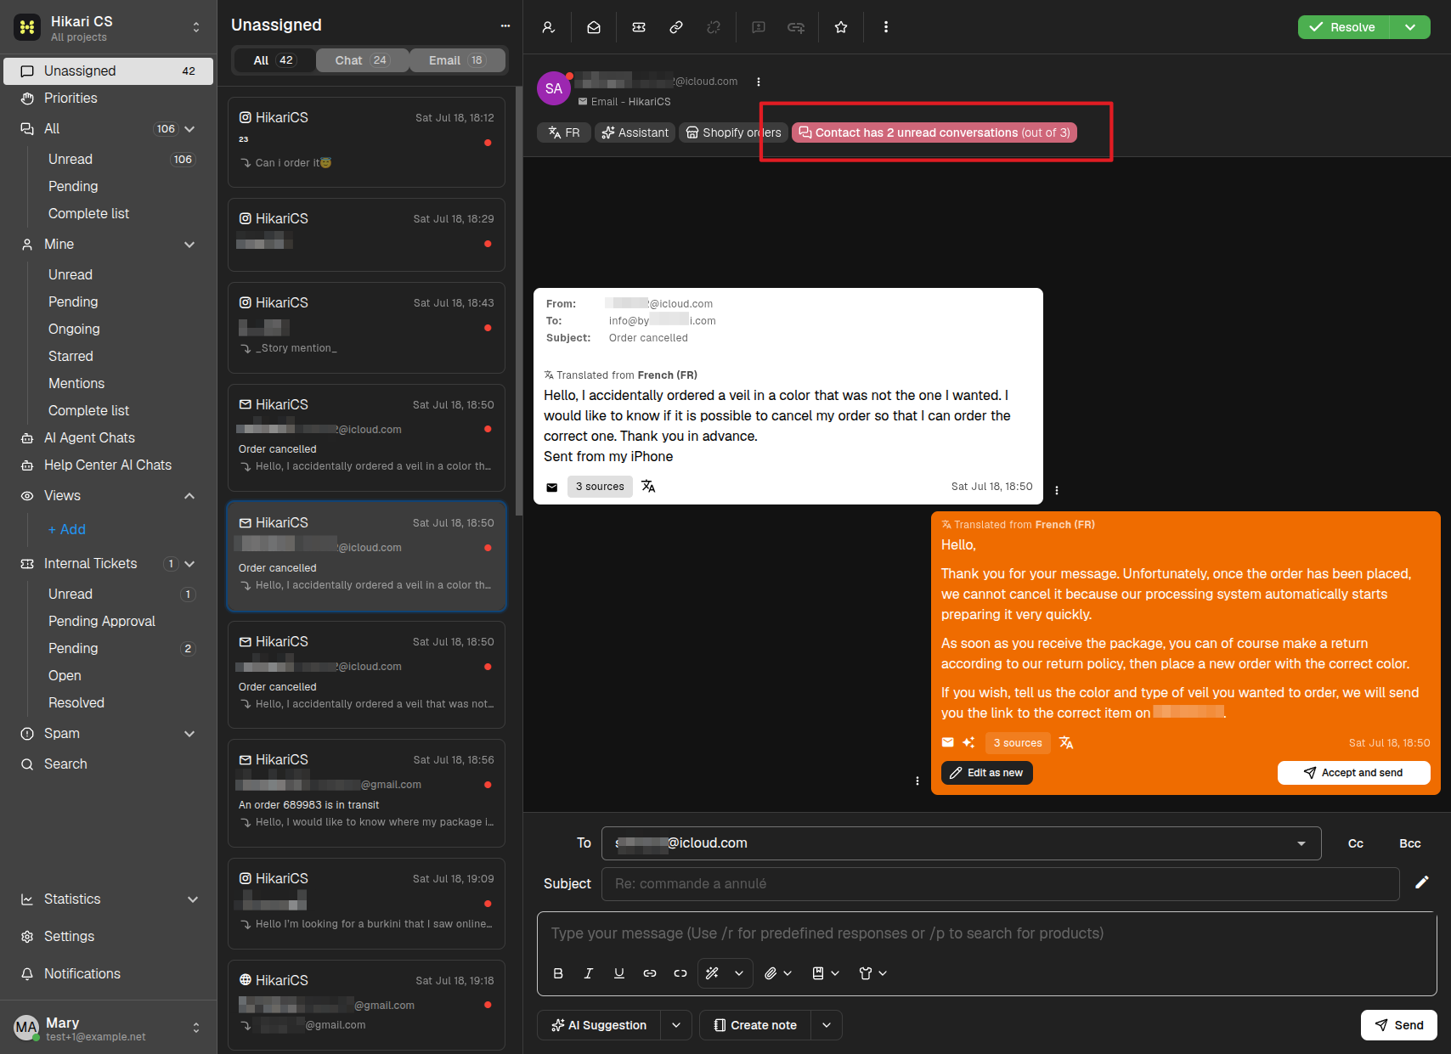Open options menu beside the orange AI reply

(x=917, y=781)
